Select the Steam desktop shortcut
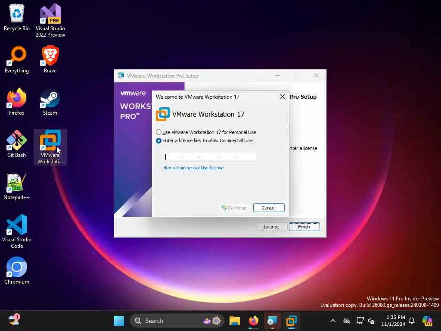Screen dimensions: 441x331 coord(50,102)
